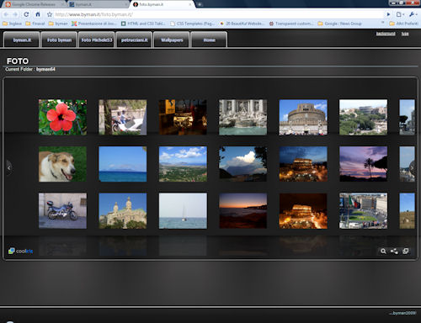Screen dimensions: 421x323
Task: Click the left arrow of the photo wall
Action: (x=9, y=168)
